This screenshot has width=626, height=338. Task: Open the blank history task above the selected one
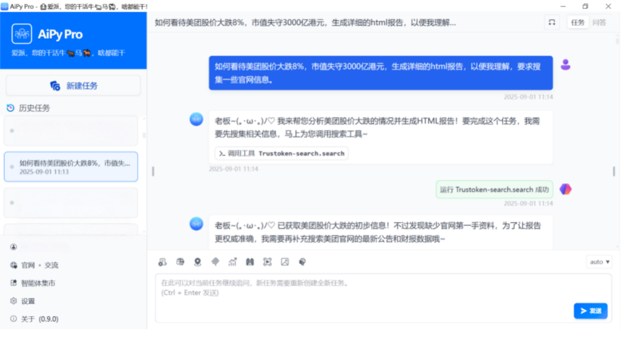click(x=71, y=131)
